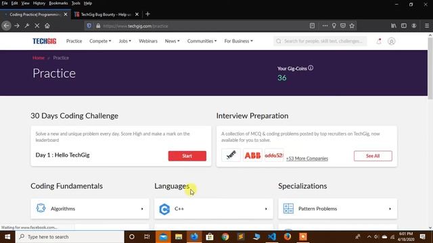Open the Help menu

(x=88, y=3)
